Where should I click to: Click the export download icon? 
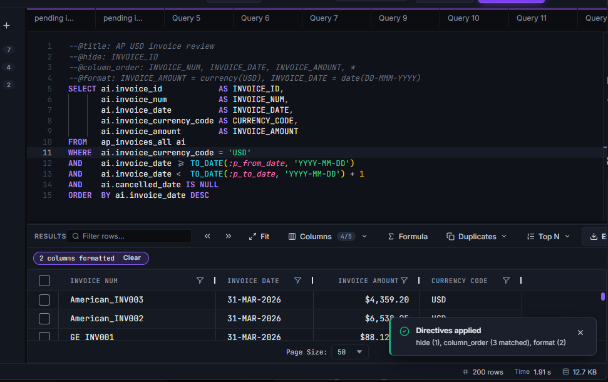[x=594, y=237]
